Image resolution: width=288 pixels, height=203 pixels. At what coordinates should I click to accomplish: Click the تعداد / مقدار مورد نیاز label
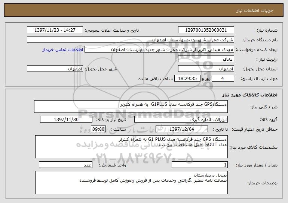[257, 165]
